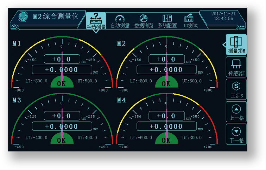Viewport: 266px width, 170px height.
Task: Select the 测量项M sidebar button
Action: tap(236, 45)
